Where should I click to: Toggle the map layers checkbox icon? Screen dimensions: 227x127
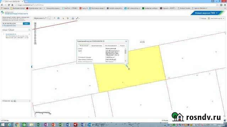(x=209, y=18)
